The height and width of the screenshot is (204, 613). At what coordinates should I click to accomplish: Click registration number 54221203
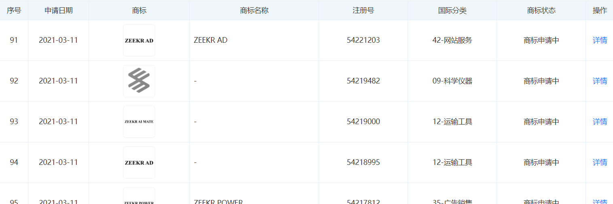pyautogui.click(x=364, y=40)
